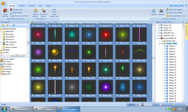Click the view mode icon in File explorer toolbar
The width and height of the screenshot is (188, 112).
(x=8, y=25)
